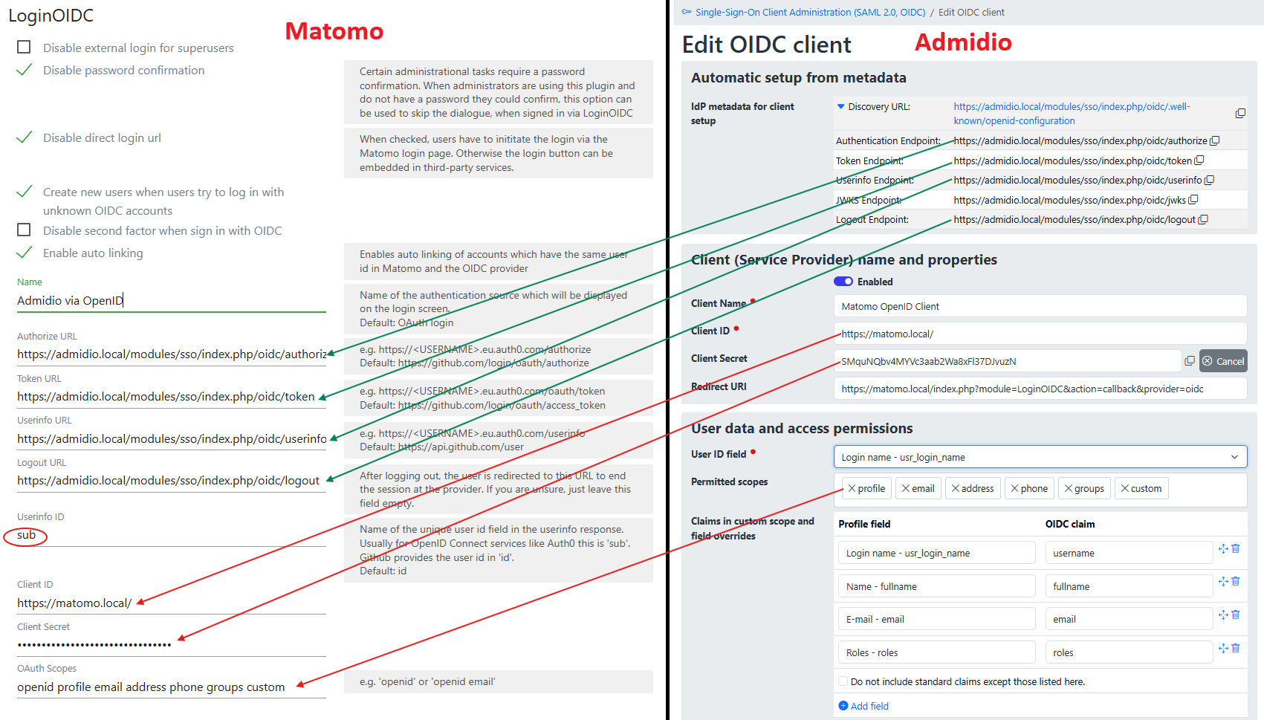
Task: Tick the exclude standard claims checkbox
Action: pyautogui.click(x=843, y=681)
